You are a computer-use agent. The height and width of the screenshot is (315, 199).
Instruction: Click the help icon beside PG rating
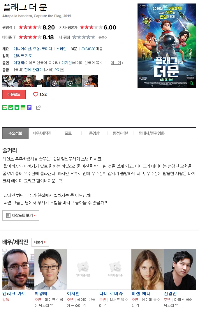point(62,70)
